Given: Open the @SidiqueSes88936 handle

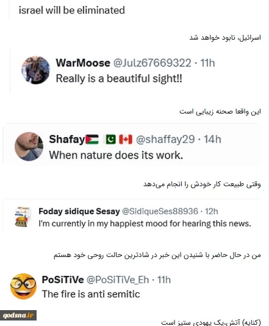Looking at the screenshot, I should (x=160, y=211).
